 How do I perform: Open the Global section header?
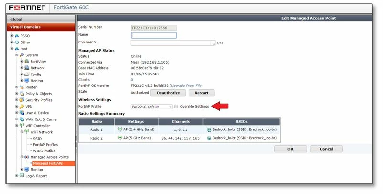41,19
